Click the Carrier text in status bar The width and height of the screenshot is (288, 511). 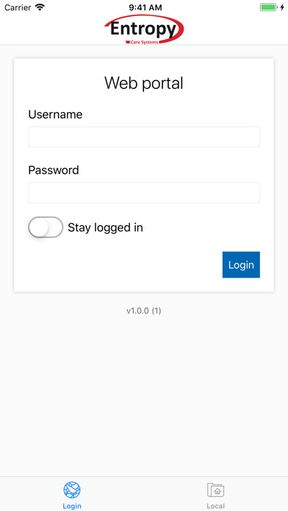pyautogui.click(x=18, y=7)
